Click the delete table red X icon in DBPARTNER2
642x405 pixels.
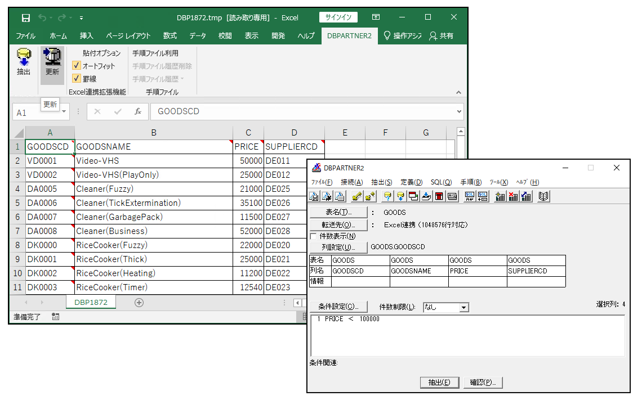point(513,196)
